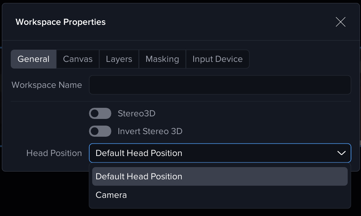361x216 pixels.
Task: Click the Invert Stereo 3D label text
Action: click(x=150, y=131)
